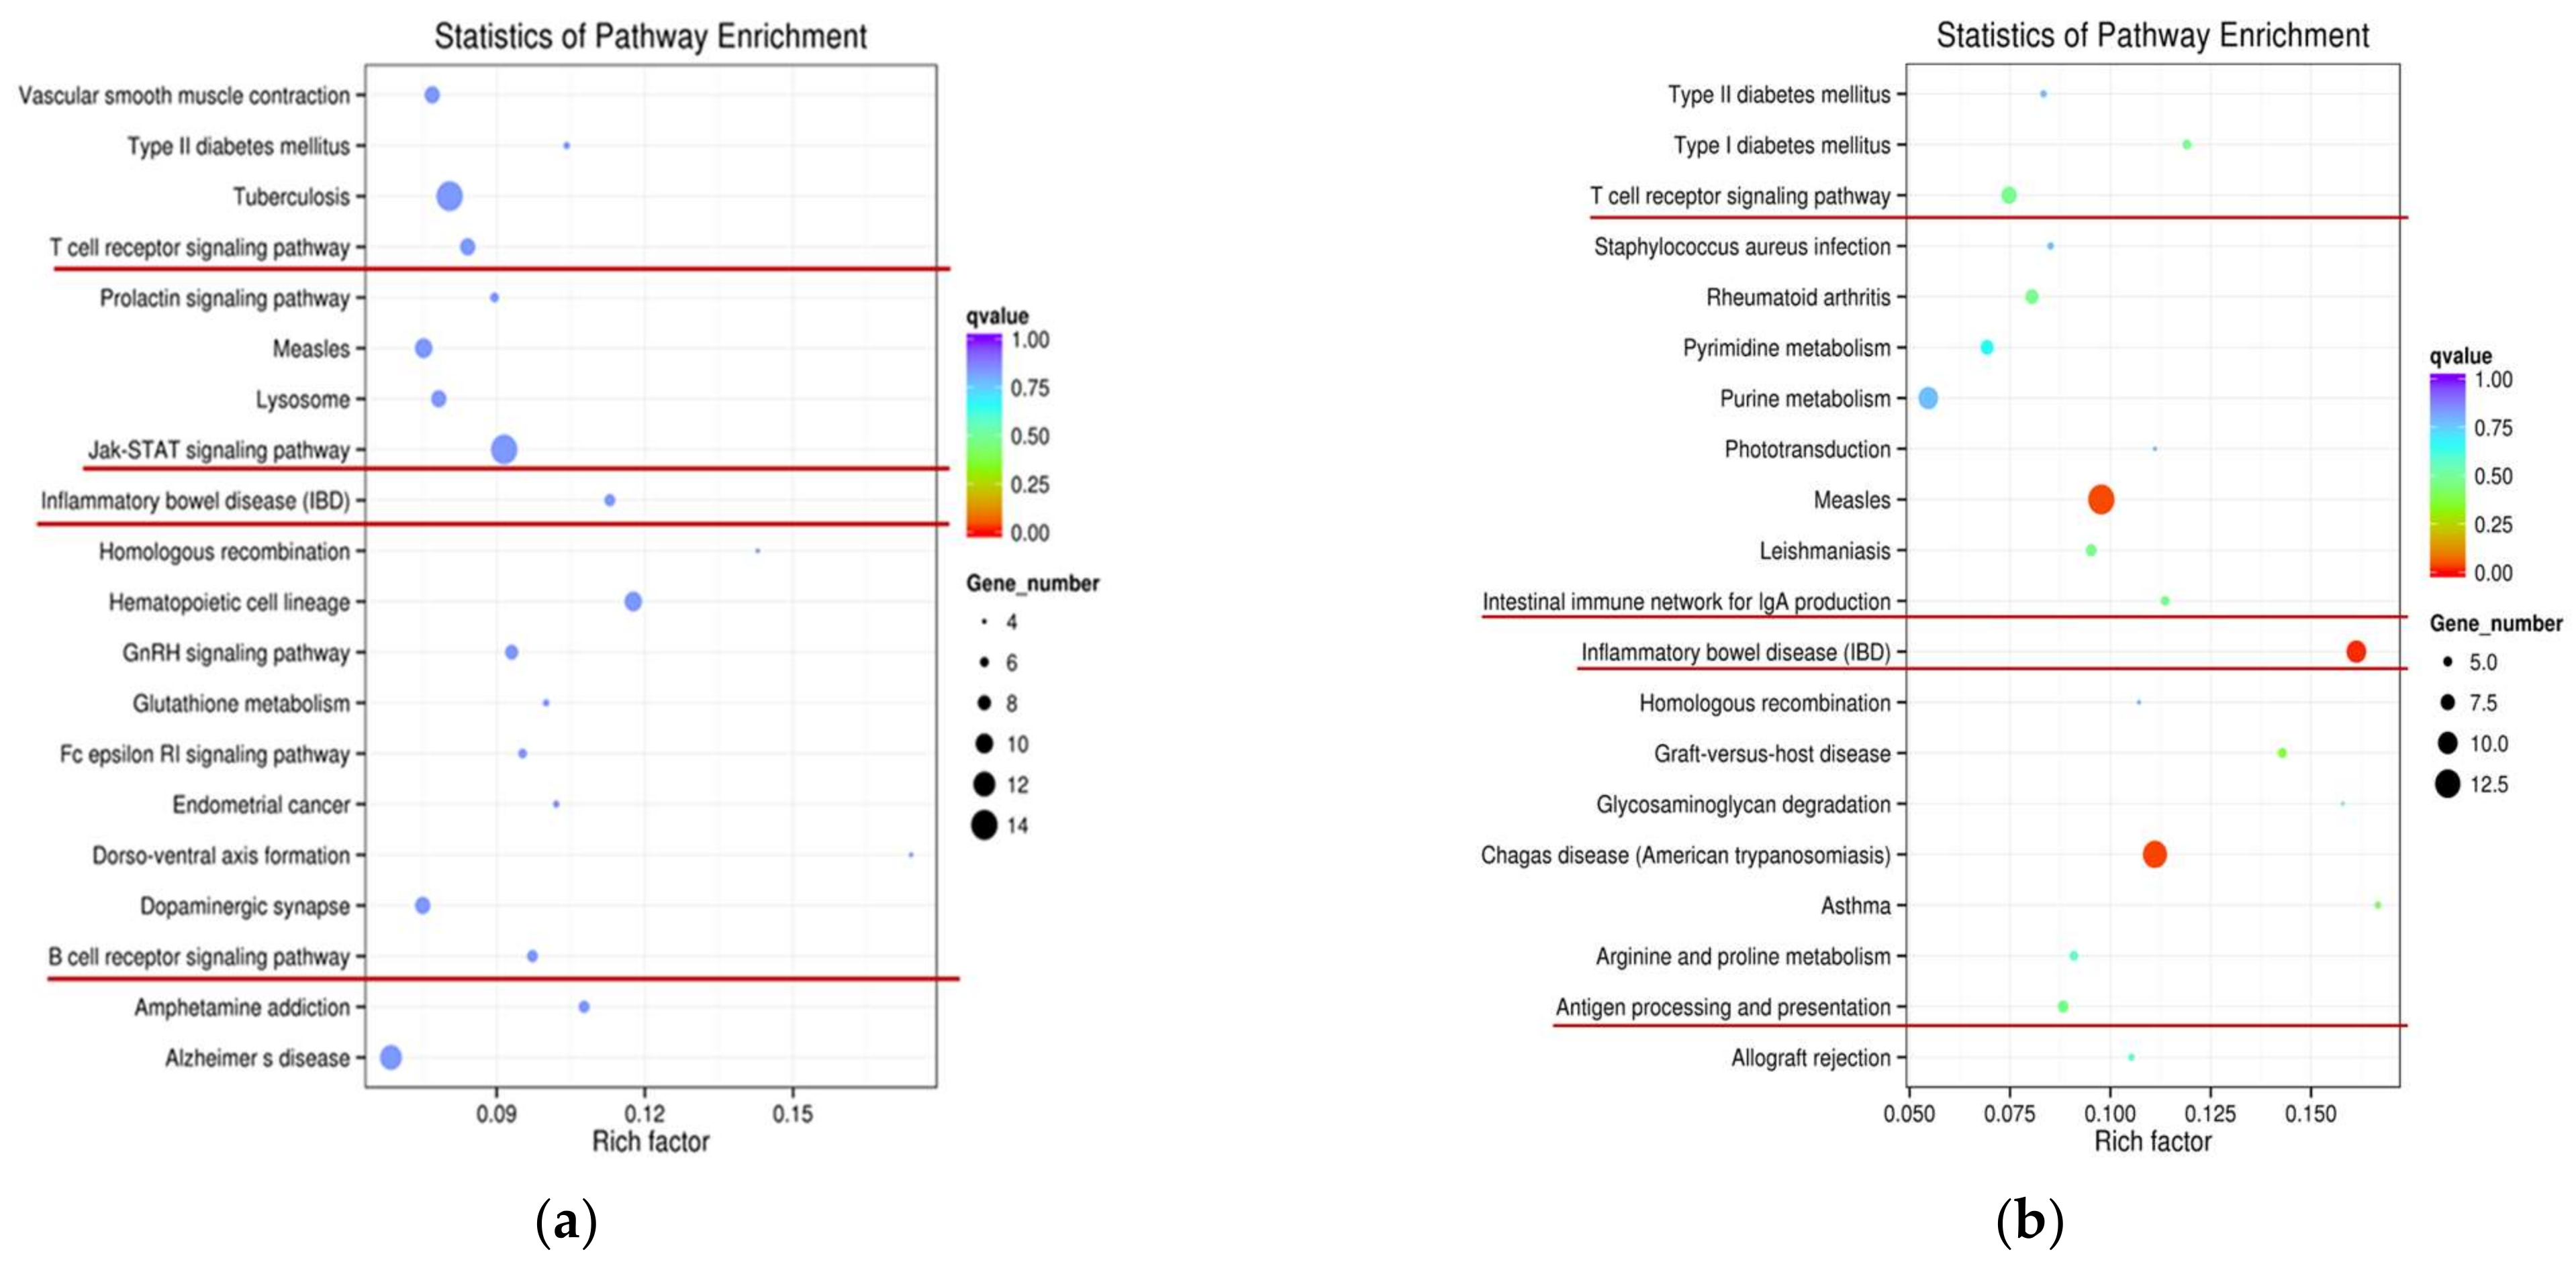The image size is (2576, 1262).
Task: Click the qvalue color gradient bar in chart b
Action: 2447,476
